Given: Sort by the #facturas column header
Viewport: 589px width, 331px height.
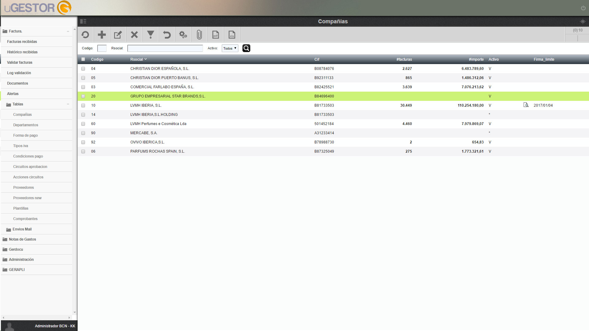Looking at the screenshot, I should (404, 59).
